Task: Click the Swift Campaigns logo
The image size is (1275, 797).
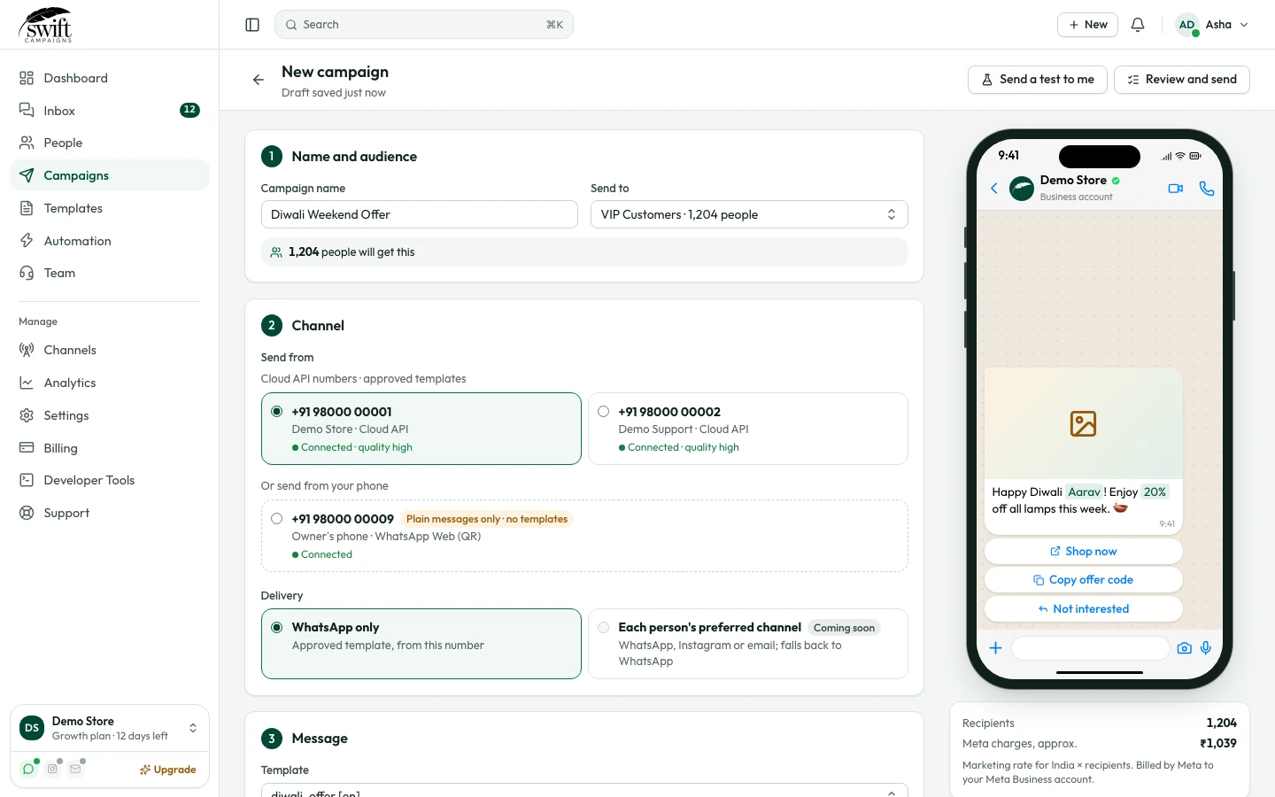Action: 46,25
